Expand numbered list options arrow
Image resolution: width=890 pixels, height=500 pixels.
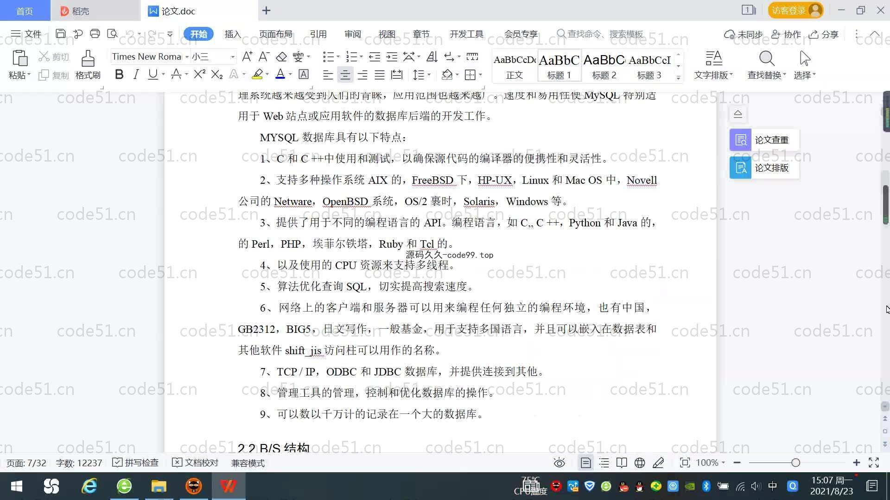pos(361,56)
